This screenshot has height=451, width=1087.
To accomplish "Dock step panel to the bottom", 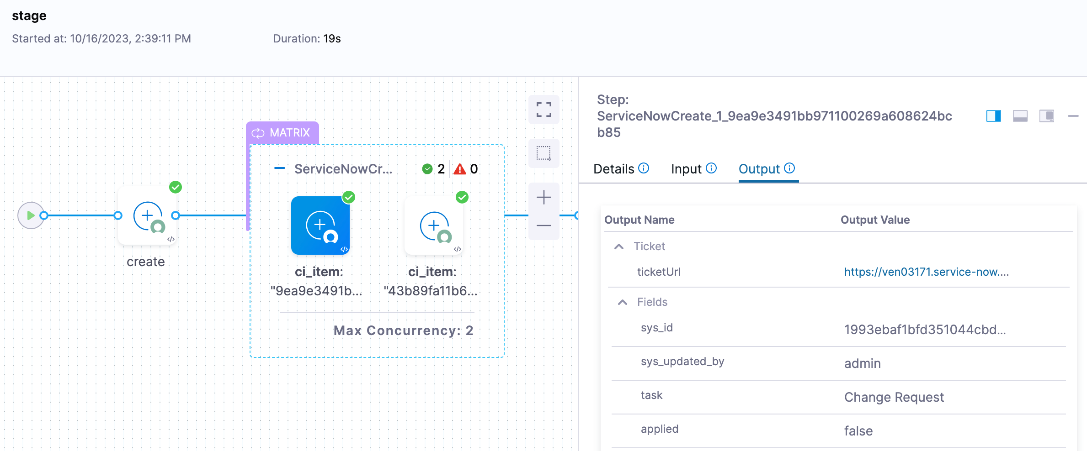I will coord(1020,116).
